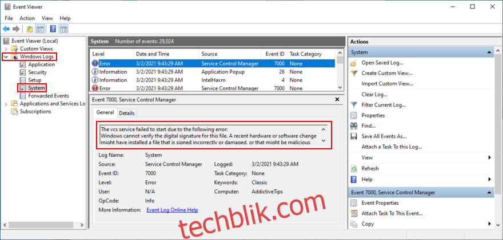Image resolution: width=503 pixels, height=240 pixels.
Task: Click the Back arrow toolbar icon
Action: click(6, 29)
